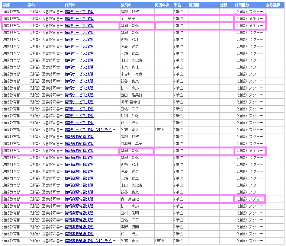Open 情報資源組織演習 link in 田村 俊明 row
Screen dimensions: 286x246
point(79,213)
